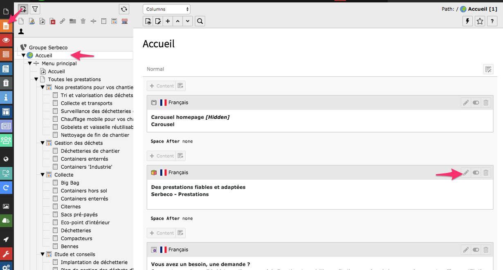Click 'Accueil' link in the Path breadcrumb
503x270 pixels.
(x=478, y=9)
